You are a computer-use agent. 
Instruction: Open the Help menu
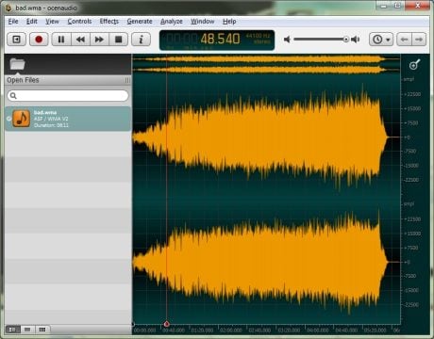tap(229, 22)
